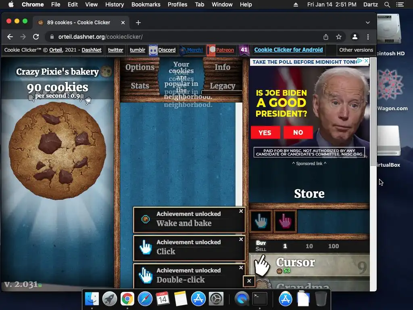
Task: Set purchase quantity to 100
Action: point(334,246)
